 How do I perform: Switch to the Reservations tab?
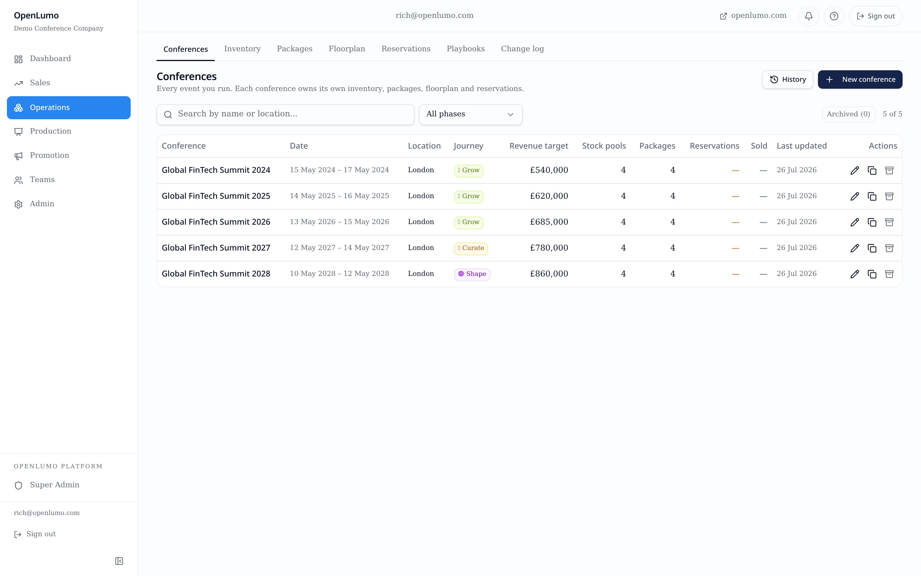point(406,49)
